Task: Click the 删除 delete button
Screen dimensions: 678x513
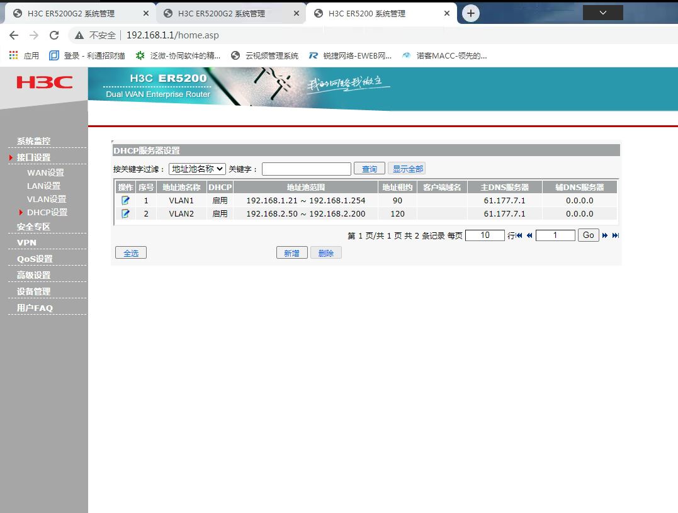Action: pos(326,253)
